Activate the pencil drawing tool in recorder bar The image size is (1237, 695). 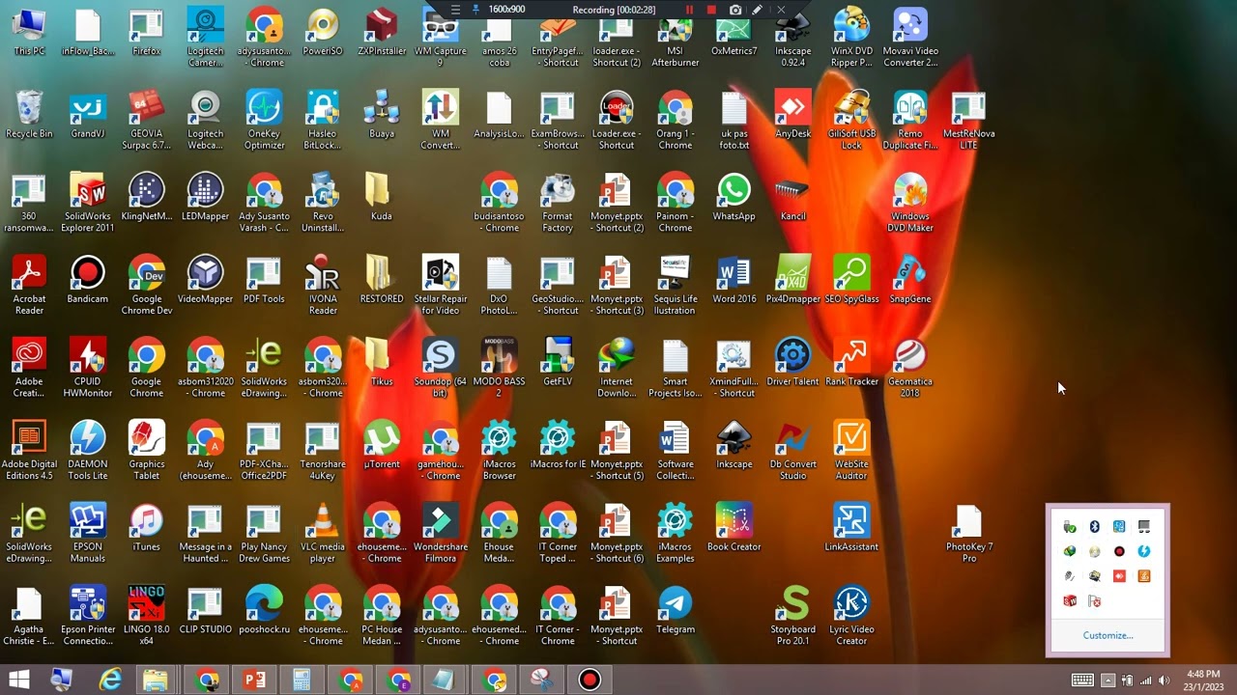pyautogui.click(x=758, y=10)
